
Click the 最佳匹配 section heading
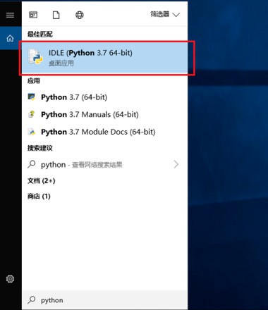[x=40, y=35]
